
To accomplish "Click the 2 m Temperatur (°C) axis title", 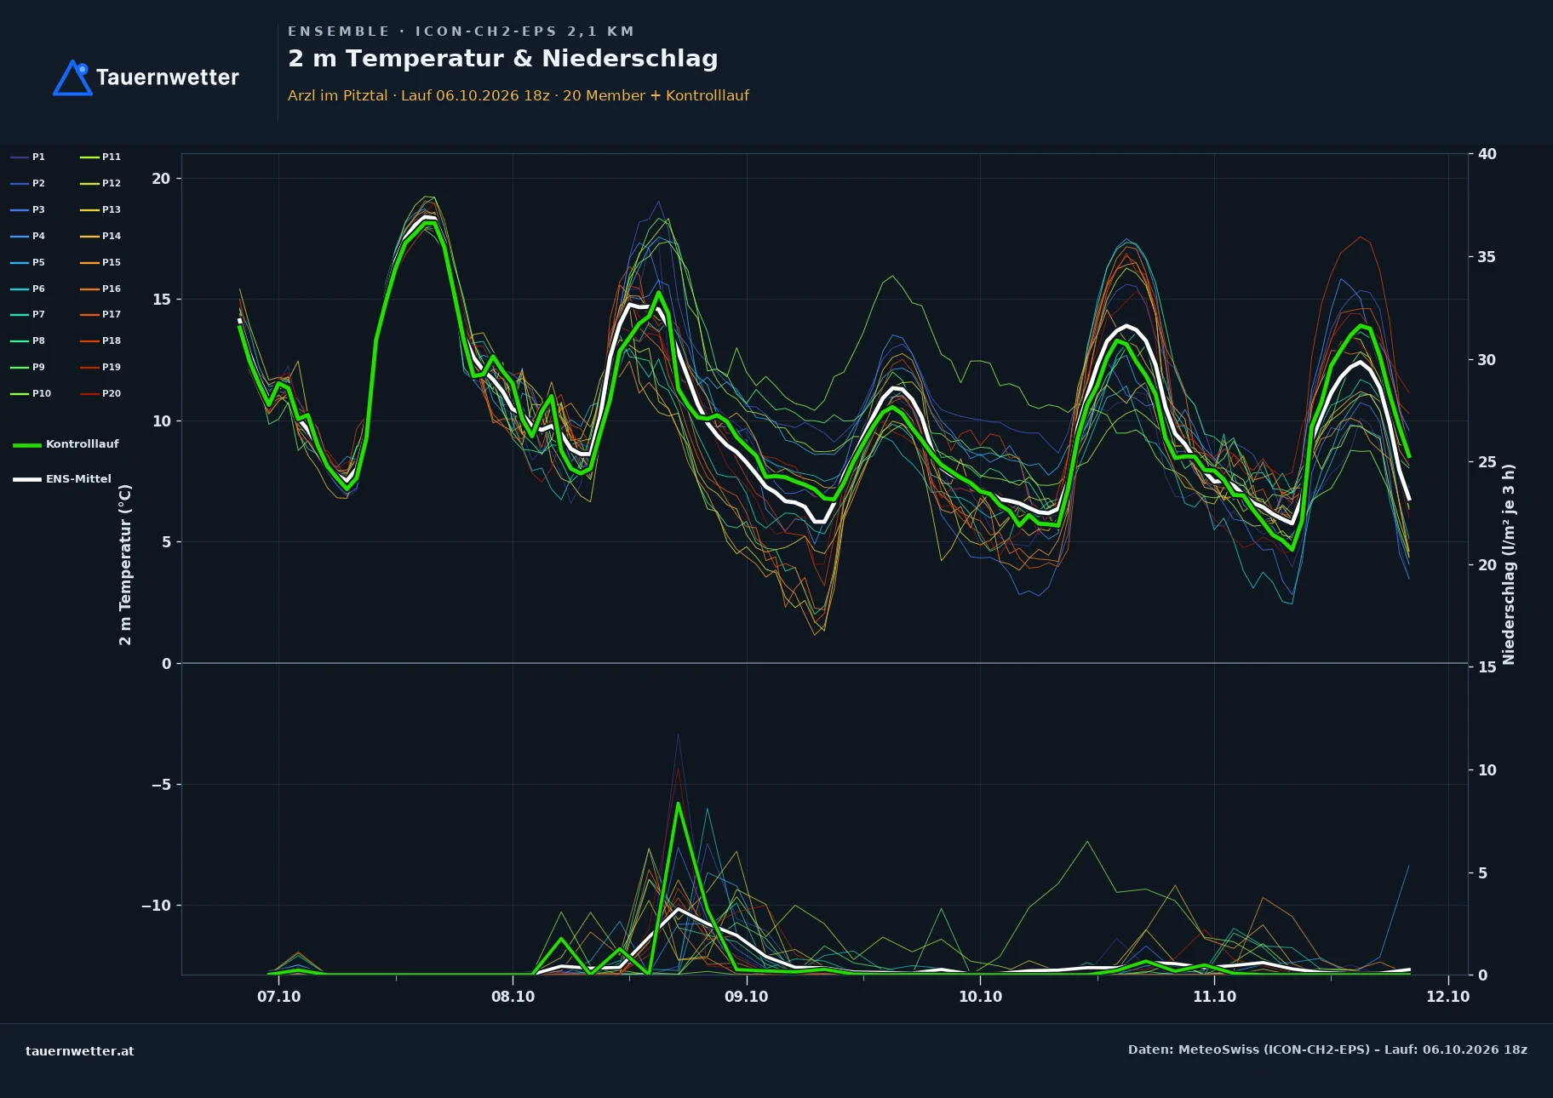I will (x=125, y=564).
